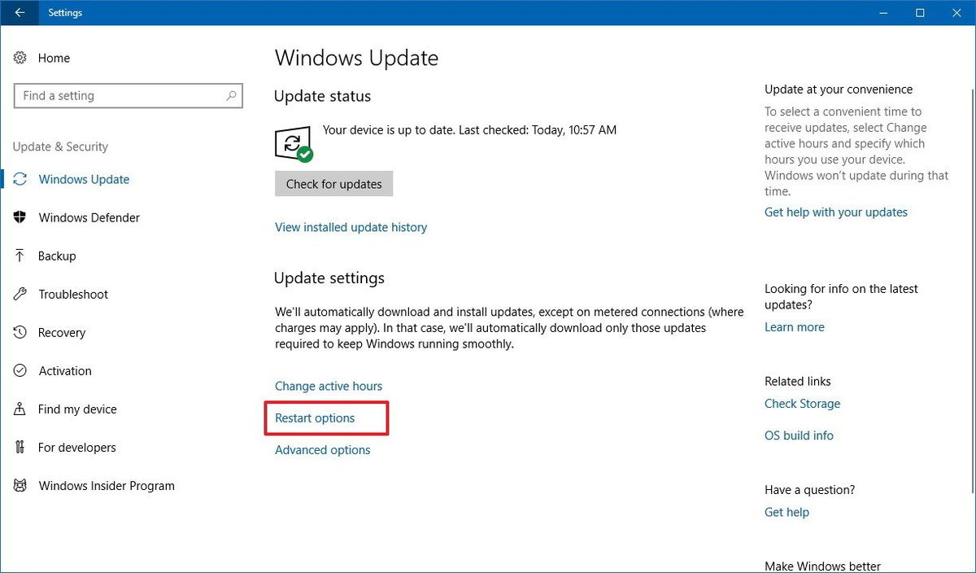
Task: Click the back arrow in title bar
Action: click(x=18, y=12)
